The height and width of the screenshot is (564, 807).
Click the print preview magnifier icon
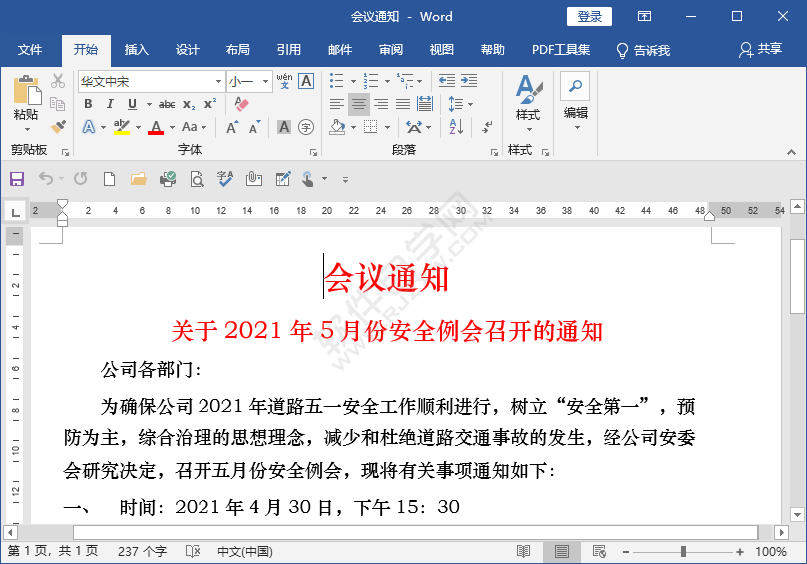pos(197,179)
